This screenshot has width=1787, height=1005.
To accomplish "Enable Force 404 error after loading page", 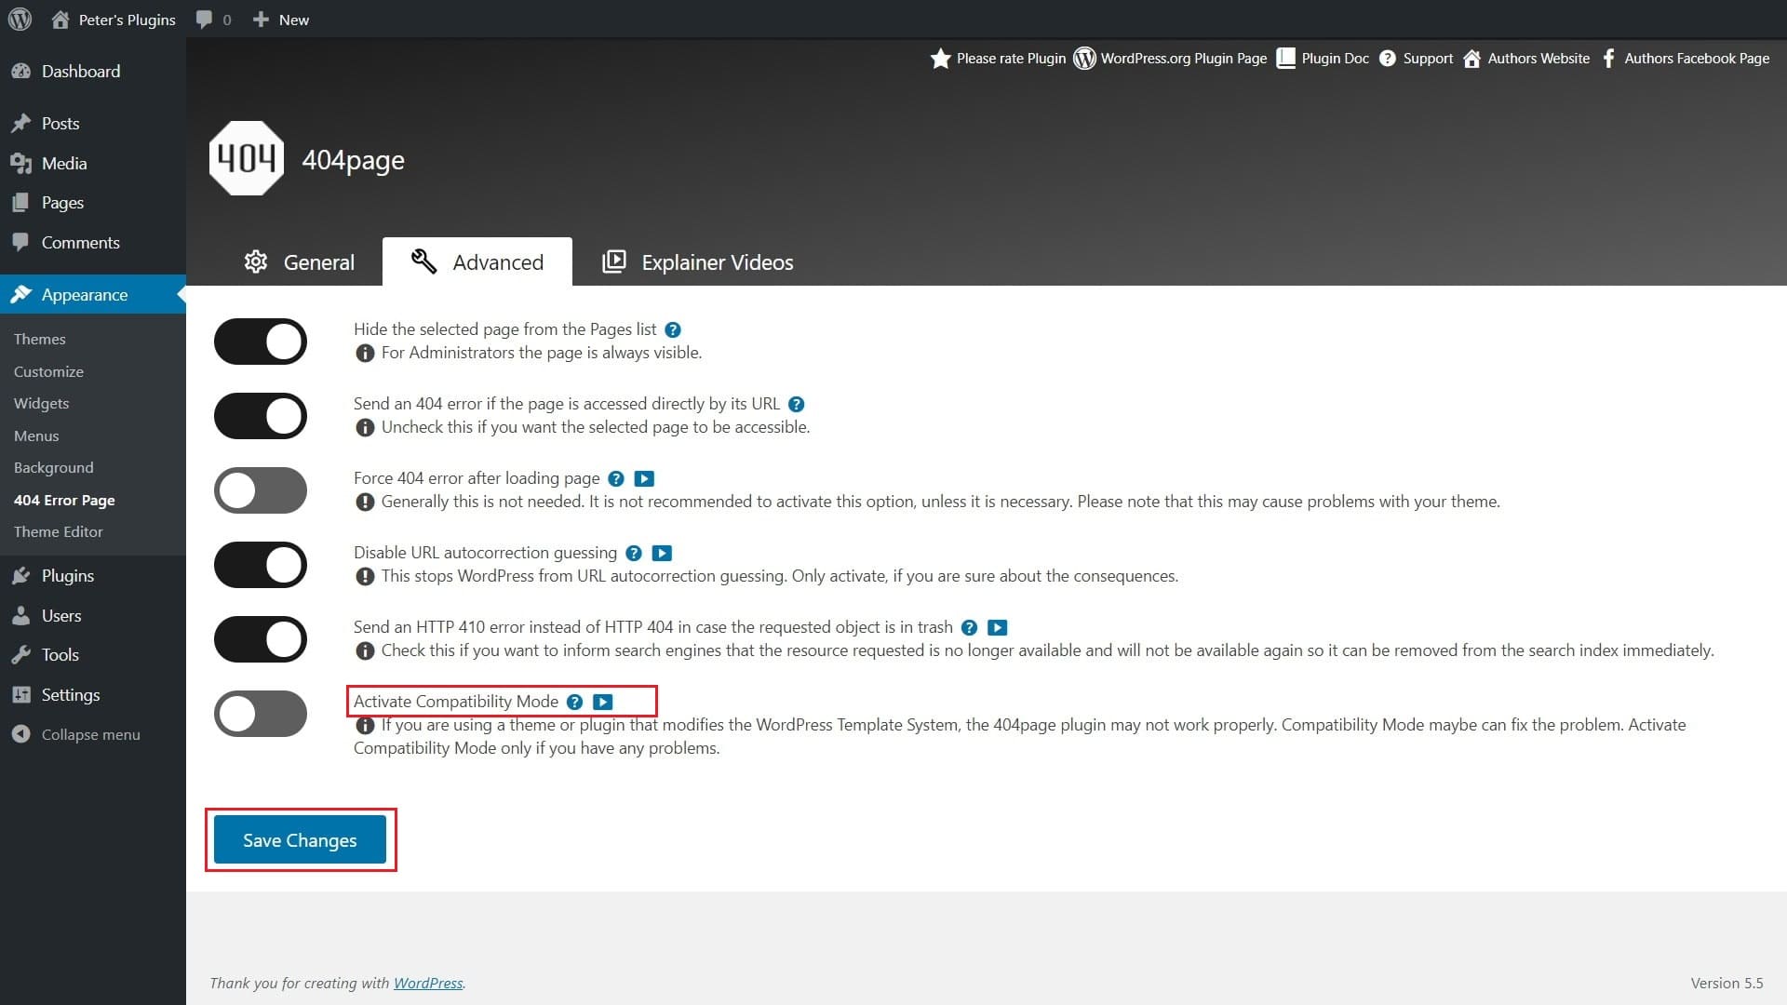I will (x=261, y=490).
